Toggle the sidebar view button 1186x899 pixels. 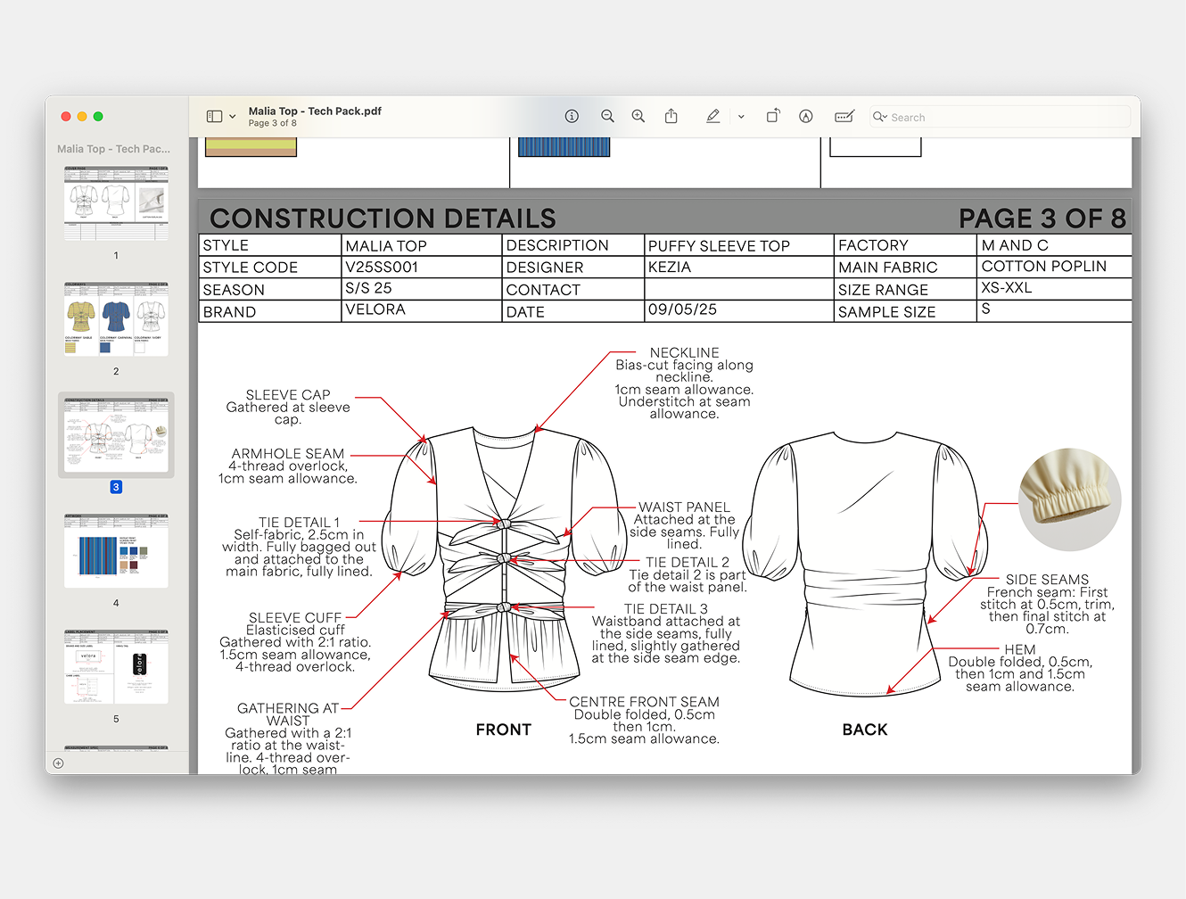click(x=214, y=117)
